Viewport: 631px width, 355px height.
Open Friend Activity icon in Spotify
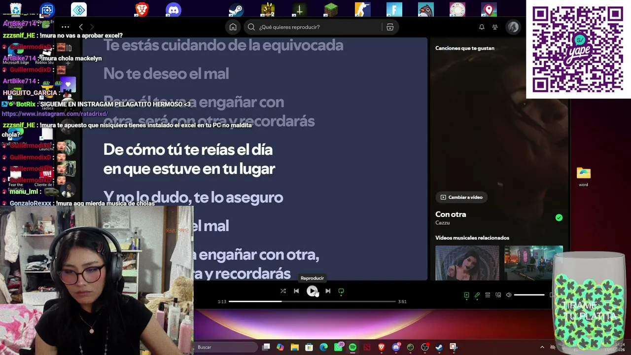pyautogui.click(x=495, y=27)
